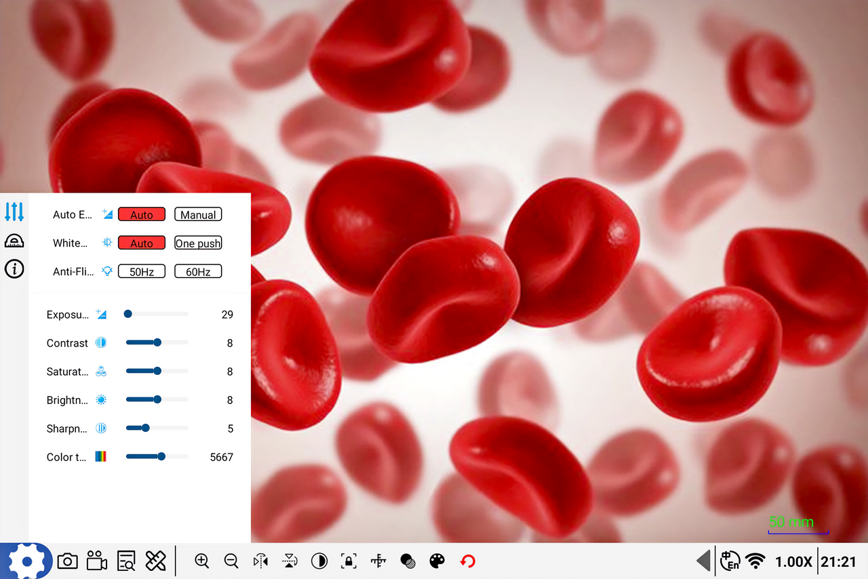868x579 pixels.
Task: Zoom out with the magnifier minus icon
Action: click(231, 561)
